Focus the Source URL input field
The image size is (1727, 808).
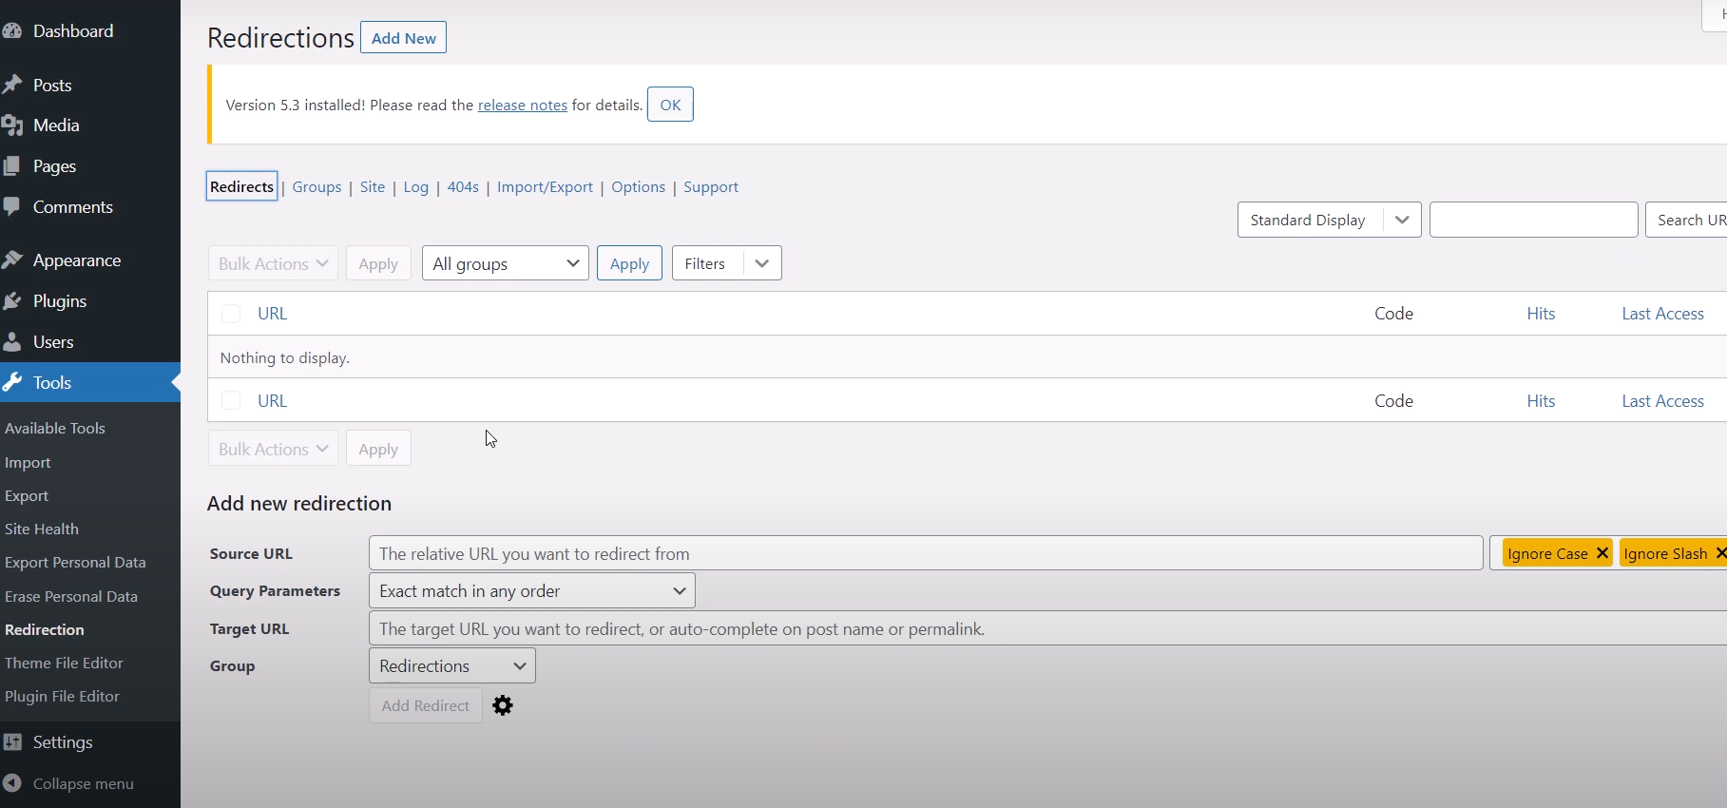[x=925, y=553]
